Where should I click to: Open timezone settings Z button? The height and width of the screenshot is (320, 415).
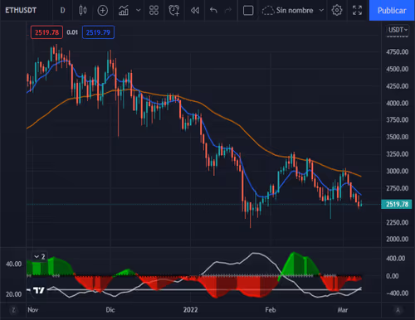click(13, 310)
